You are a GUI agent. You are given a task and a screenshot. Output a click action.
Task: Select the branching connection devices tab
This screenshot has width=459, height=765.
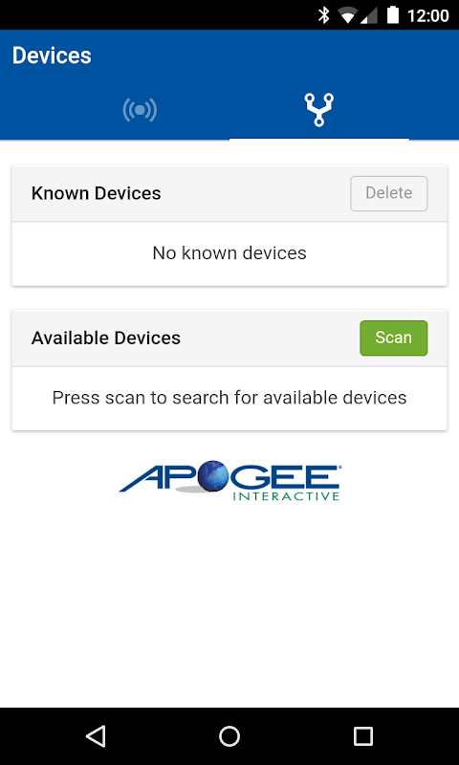point(319,110)
